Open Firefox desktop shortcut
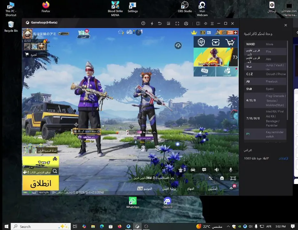Viewport: 298px width, 230px height. [x=46, y=7]
